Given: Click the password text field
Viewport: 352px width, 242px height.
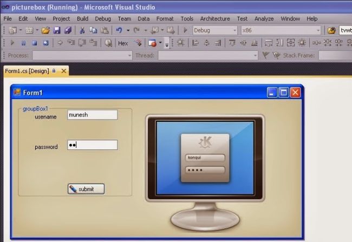Looking at the screenshot, I should [92, 145].
